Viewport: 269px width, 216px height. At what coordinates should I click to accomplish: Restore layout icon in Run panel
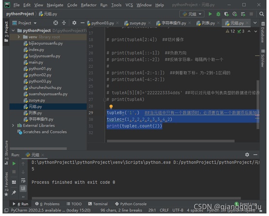tap(14, 182)
